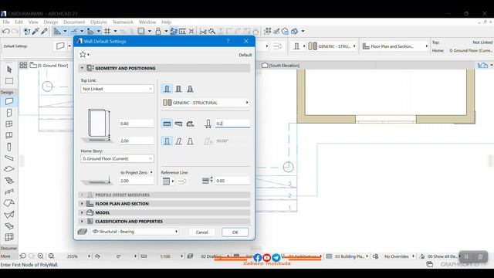The image size is (494, 278).
Task: Choose the composite wall structure icon
Action: [178, 89]
